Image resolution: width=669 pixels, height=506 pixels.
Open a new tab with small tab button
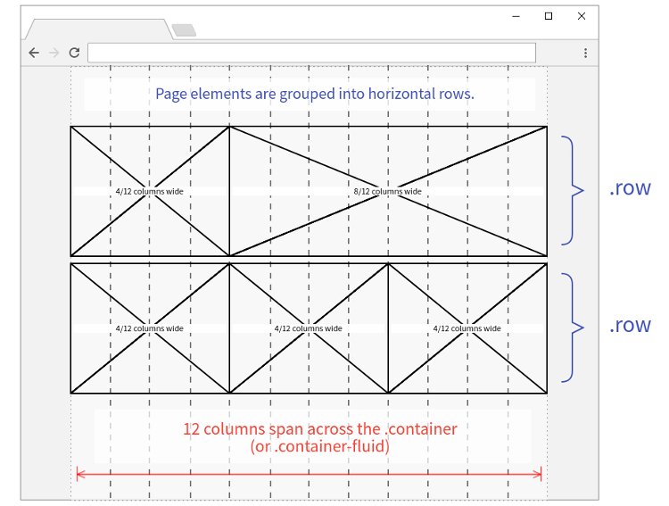(x=184, y=30)
